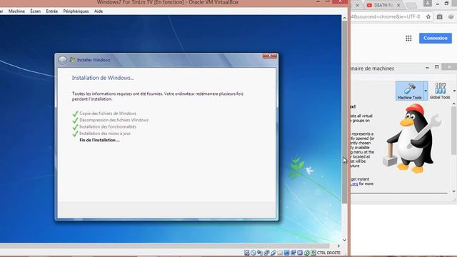This screenshot has width=457, height=257.
Task: Expand the Machine Tools dropdown arrow
Action: (x=426, y=91)
